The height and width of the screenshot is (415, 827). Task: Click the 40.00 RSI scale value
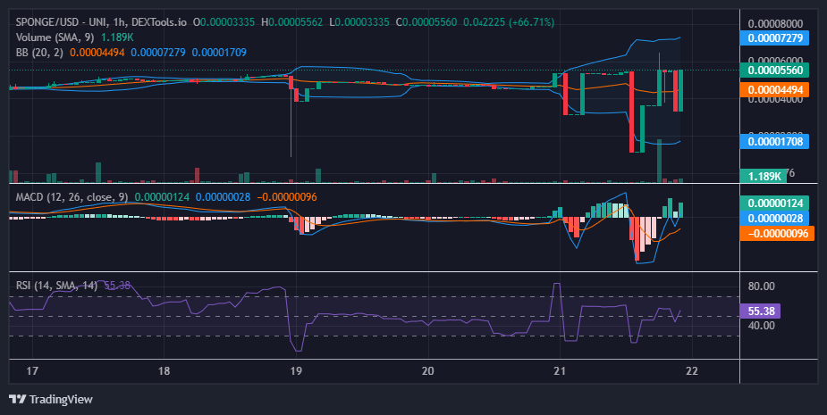coord(762,326)
